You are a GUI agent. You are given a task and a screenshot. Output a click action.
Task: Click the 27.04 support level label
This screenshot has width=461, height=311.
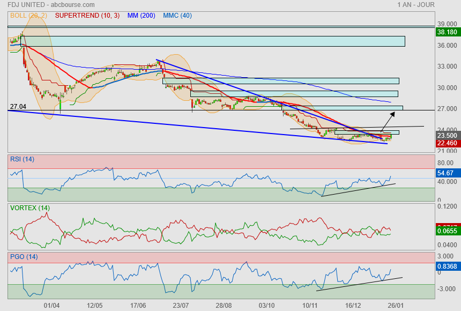point(18,107)
